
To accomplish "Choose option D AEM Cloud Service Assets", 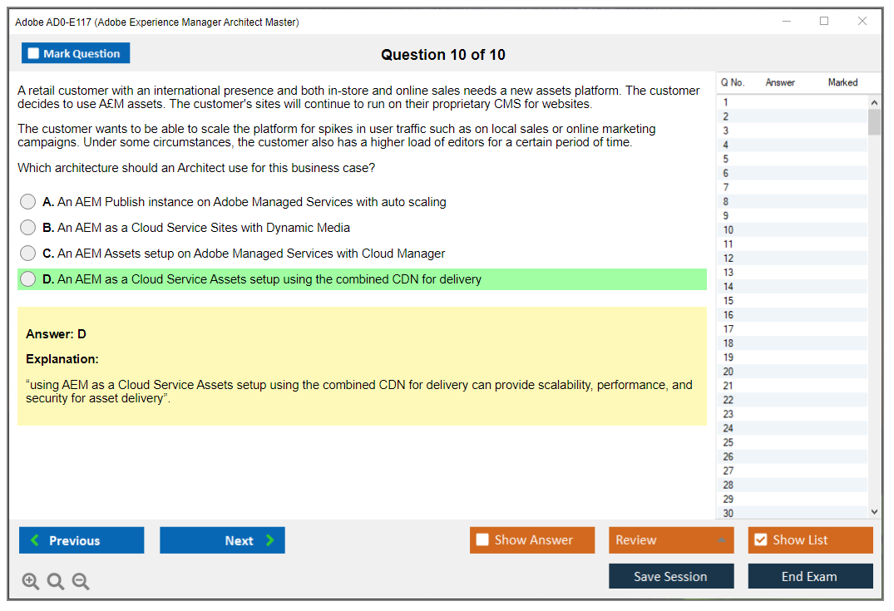I will tap(28, 279).
